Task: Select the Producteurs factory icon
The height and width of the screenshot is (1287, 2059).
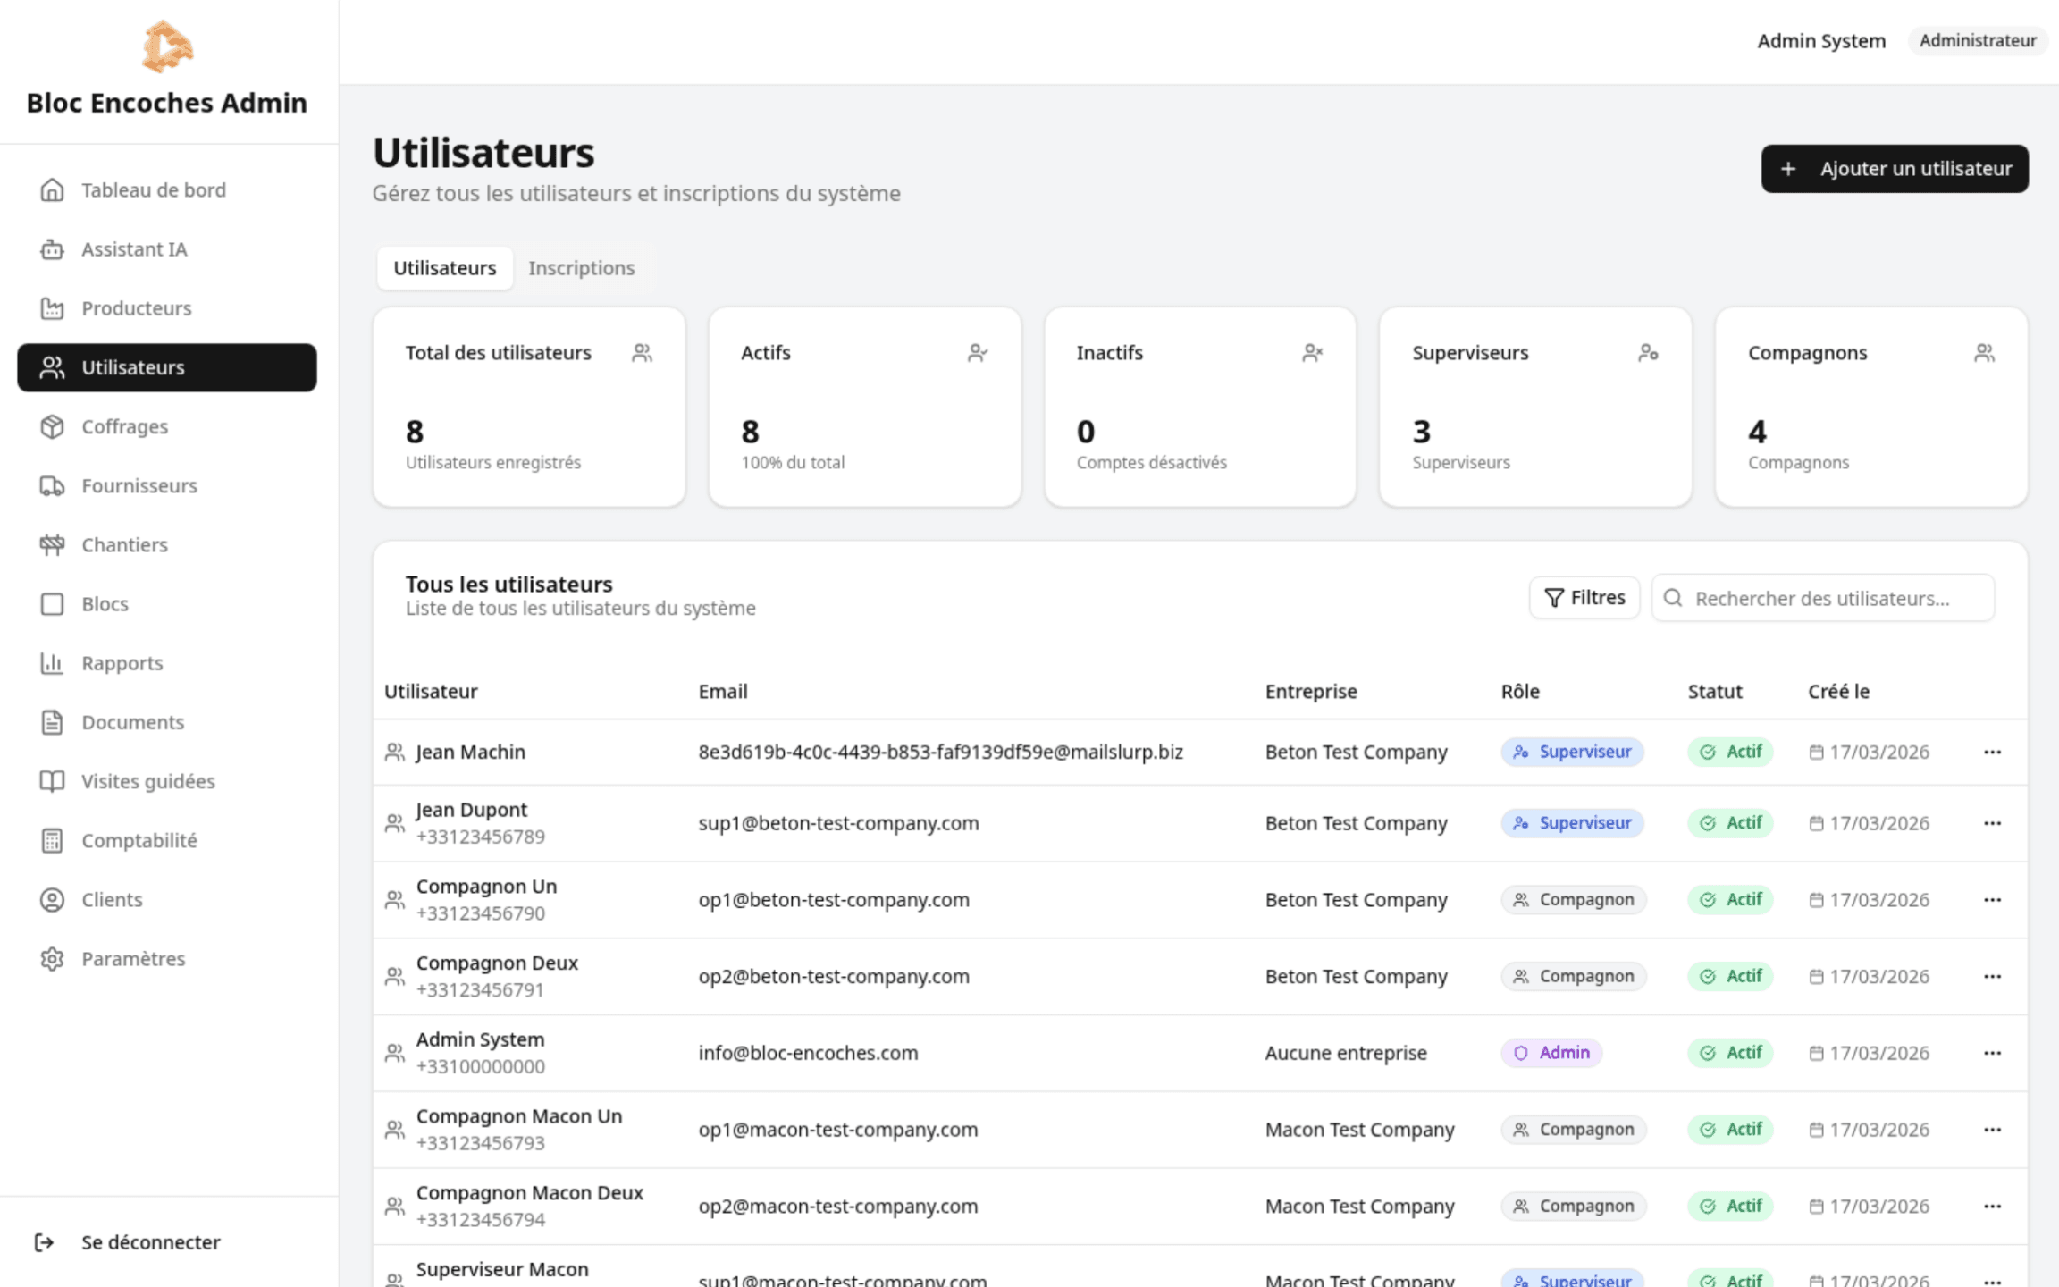Action: 52,308
